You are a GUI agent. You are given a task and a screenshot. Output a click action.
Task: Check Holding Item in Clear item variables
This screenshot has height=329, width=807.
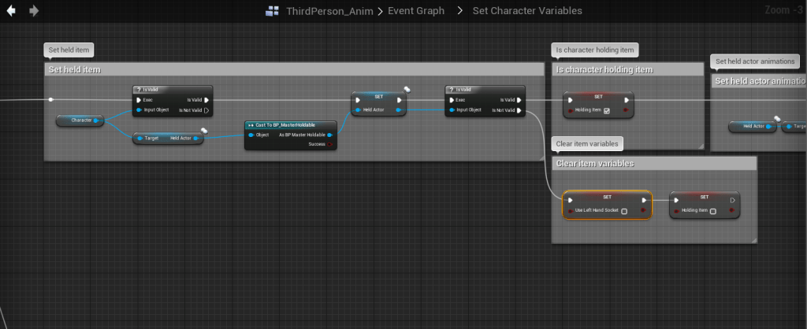[x=712, y=211]
